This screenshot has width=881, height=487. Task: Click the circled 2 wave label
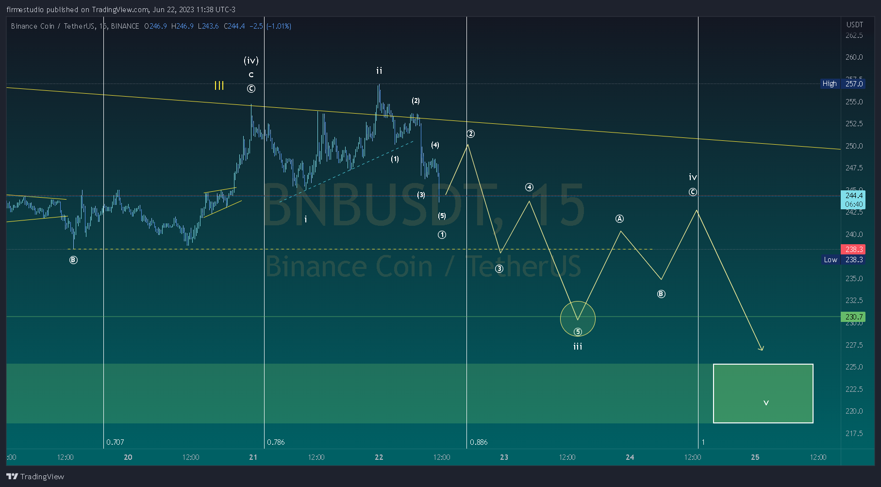(x=470, y=134)
